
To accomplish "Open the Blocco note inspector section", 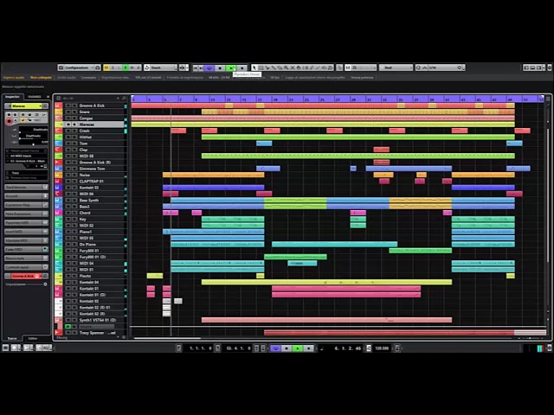I will tap(26, 259).
